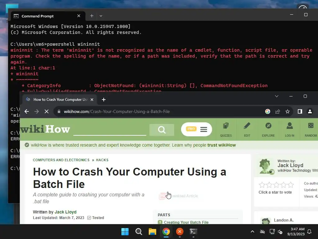Select the wikiHow Chrome tab
This screenshot has height=239, width=318.
coord(59,100)
